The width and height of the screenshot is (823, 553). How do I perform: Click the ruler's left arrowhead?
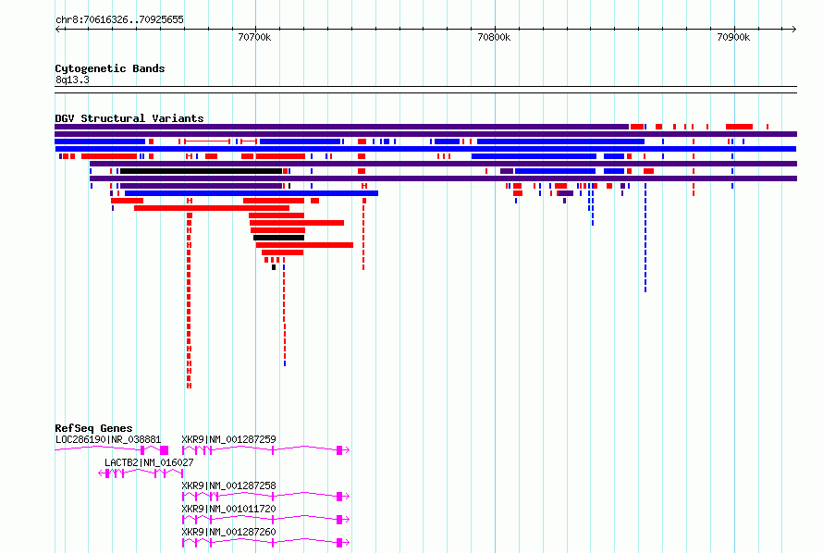pyautogui.click(x=57, y=30)
